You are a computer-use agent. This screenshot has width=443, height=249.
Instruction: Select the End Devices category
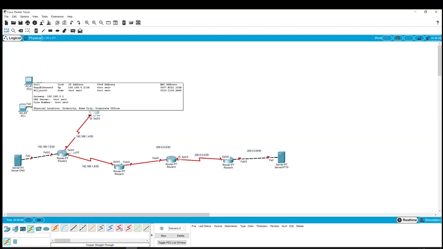click(x=15, y=229)
